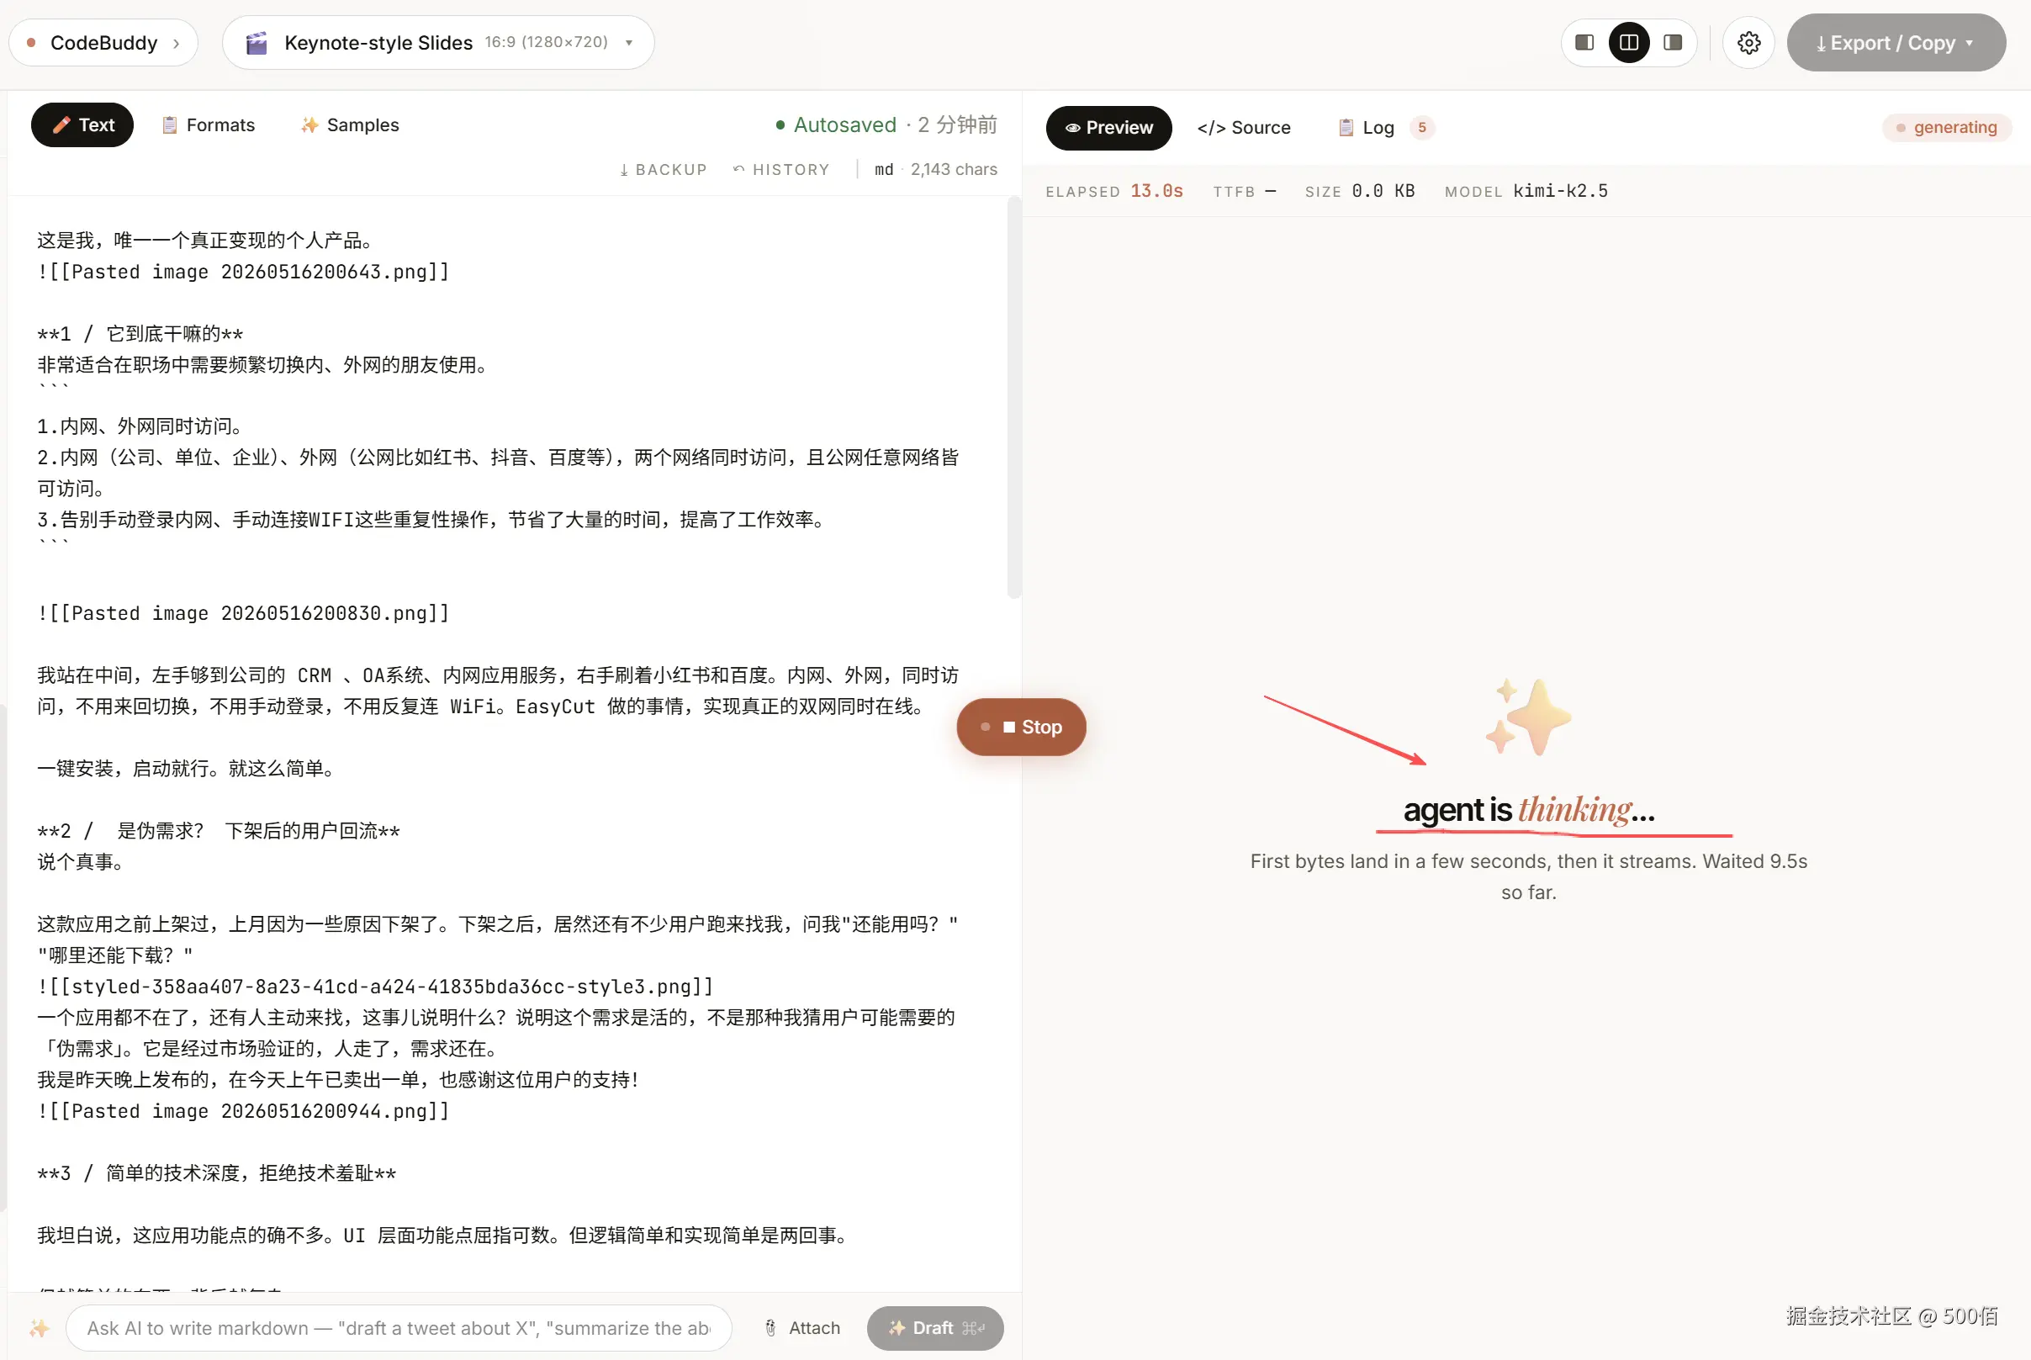Switch to editor-only layout in the view toggle
Screen dimensions: 2031x1360
(1584, 43)
